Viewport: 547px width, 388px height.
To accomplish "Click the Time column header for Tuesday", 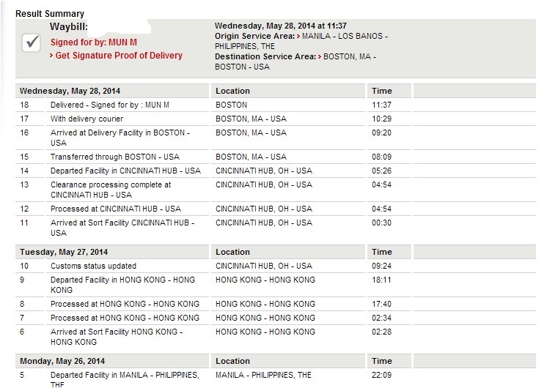I will point(381,252).
